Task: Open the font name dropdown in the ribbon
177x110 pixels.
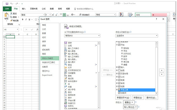Action: coord(44,15)
